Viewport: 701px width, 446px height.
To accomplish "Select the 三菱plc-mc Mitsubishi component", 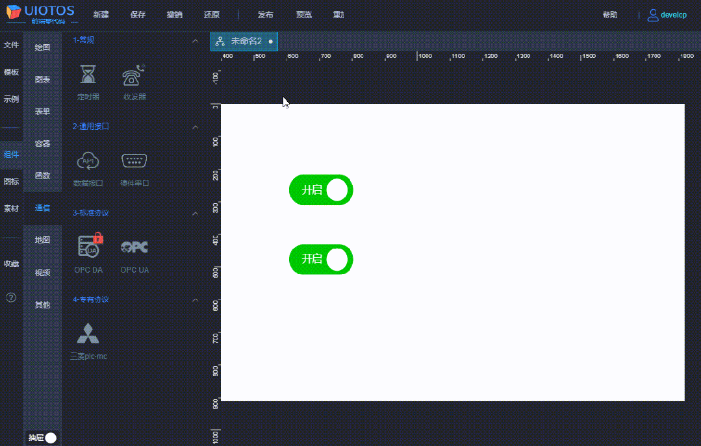I will click(88, 333).
